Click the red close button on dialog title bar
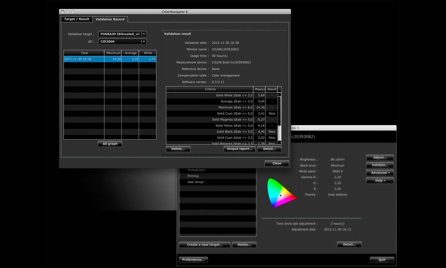Viewport: 446px width, 268px height. click(63, 12)
